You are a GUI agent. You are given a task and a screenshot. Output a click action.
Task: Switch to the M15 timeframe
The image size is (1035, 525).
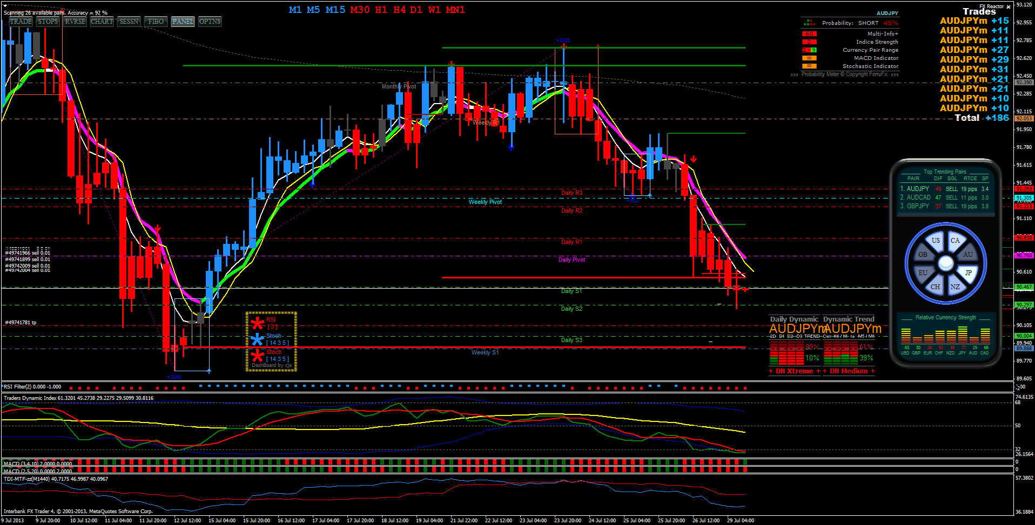[335, 10]
